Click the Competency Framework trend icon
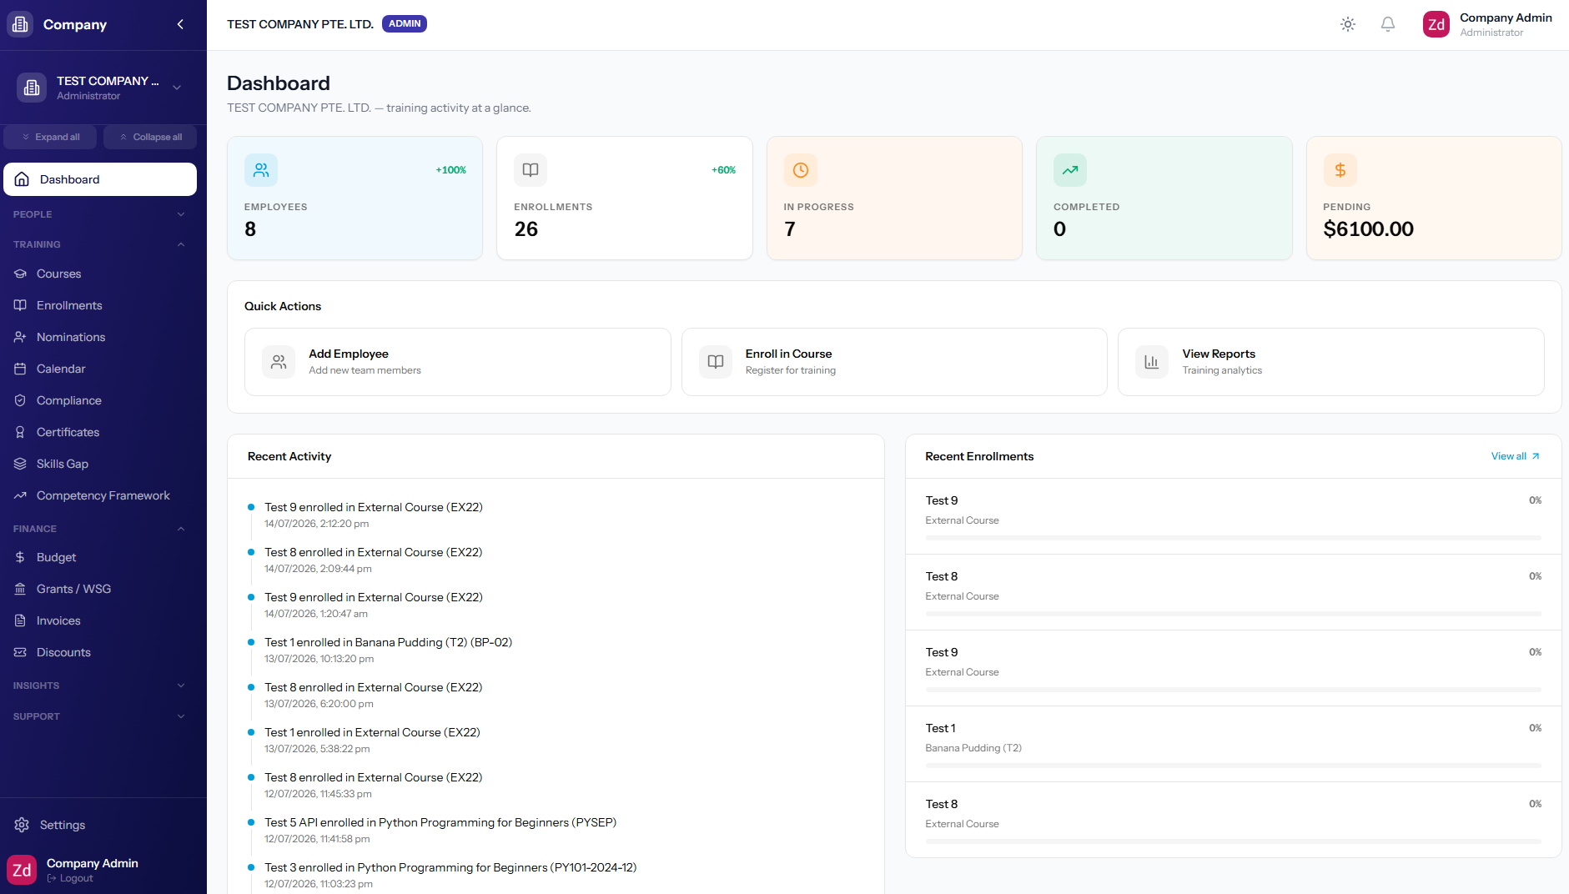The height and width of the screenshot is (894, 1569). click(x=20, y=495)
